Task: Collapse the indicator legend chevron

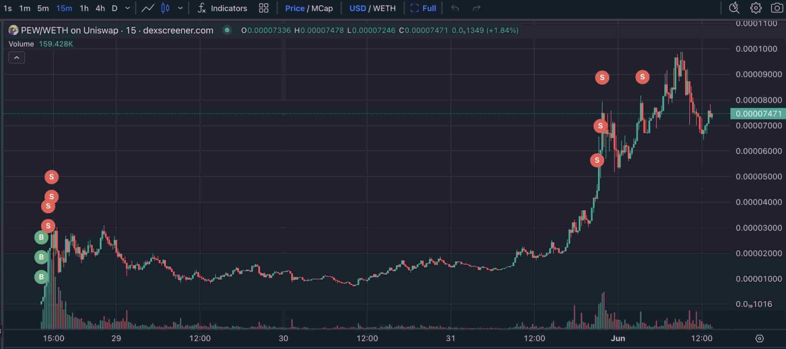Action: [x=17, y=58]
